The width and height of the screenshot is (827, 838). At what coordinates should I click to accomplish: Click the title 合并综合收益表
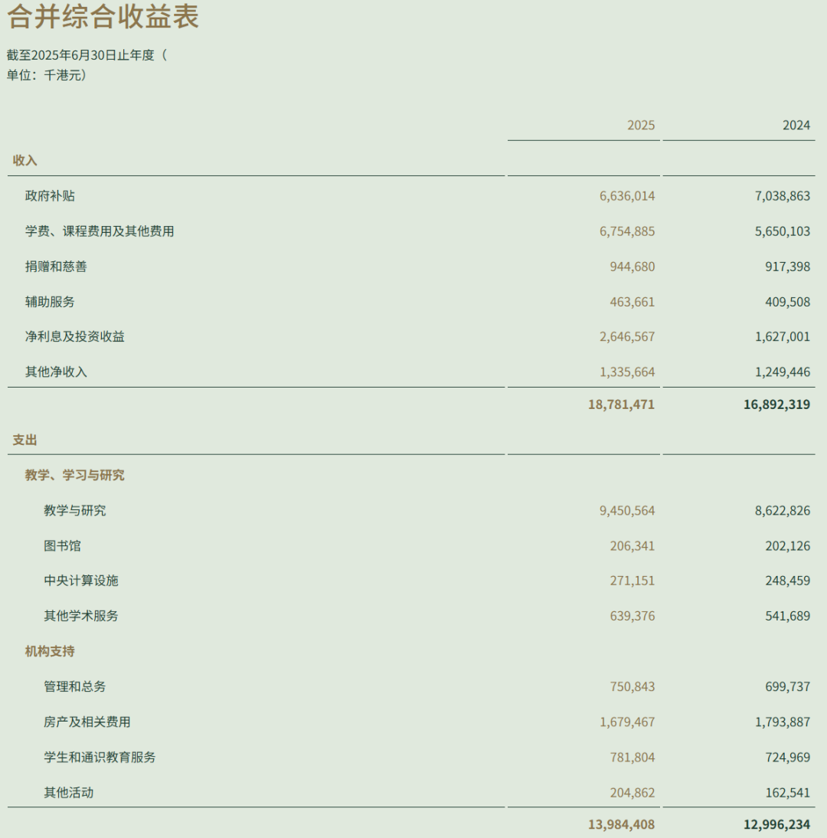(100, 17)
